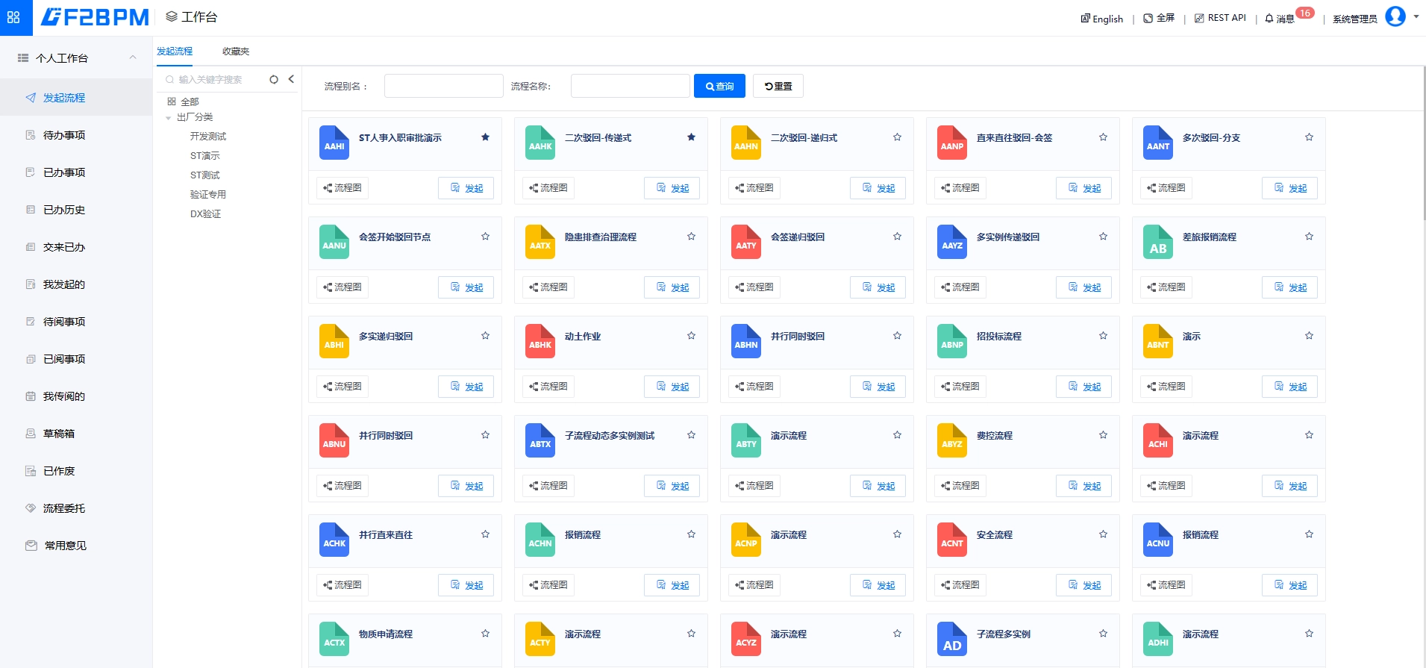The height and width of the screenshot is (668, 1426).
Task: Click the 重置 reset button
Action: (x=778, y=86)
